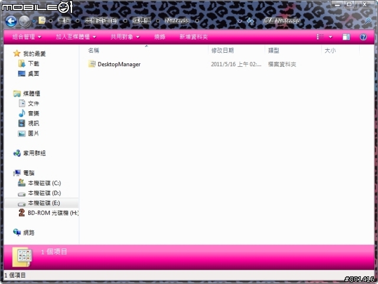The image size is (378, 284).
Task: Select 本機磁碟 (E:) in the address breadcrumb
Action: pyautogui.click(x=102, y=21)
